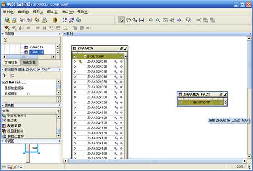Activate the hand pan tool
This screenshot has width=253, height=171.
tap(128, 20)
